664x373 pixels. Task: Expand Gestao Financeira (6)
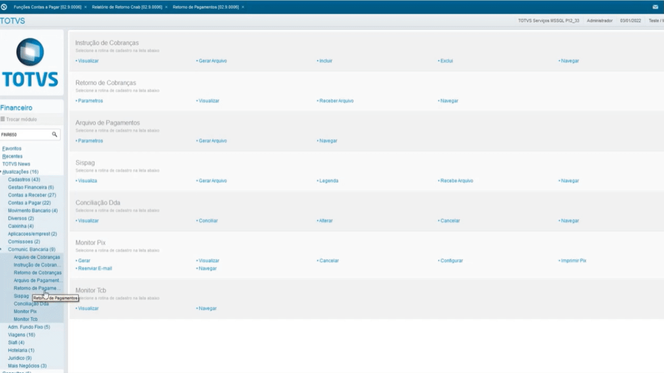tap(31, 188)
